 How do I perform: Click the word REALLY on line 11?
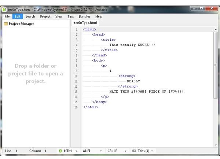tap(133, 81)
